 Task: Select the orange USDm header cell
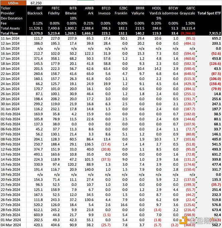click(x=13, y=3)
